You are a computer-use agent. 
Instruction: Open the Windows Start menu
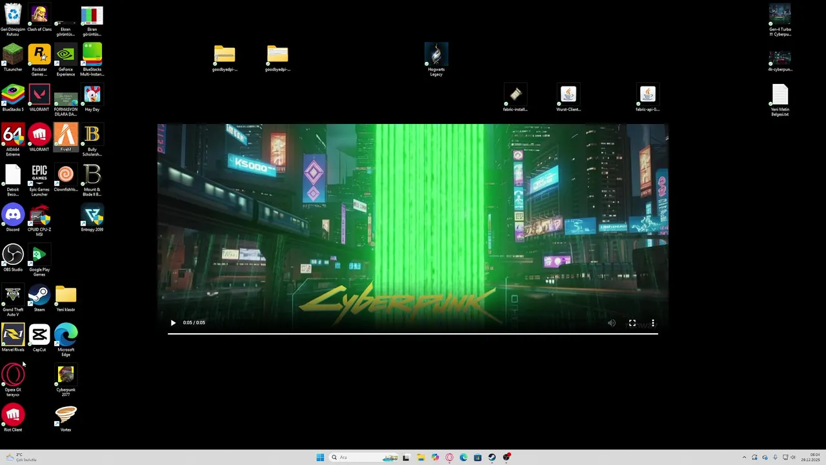[x=320, y=457]
